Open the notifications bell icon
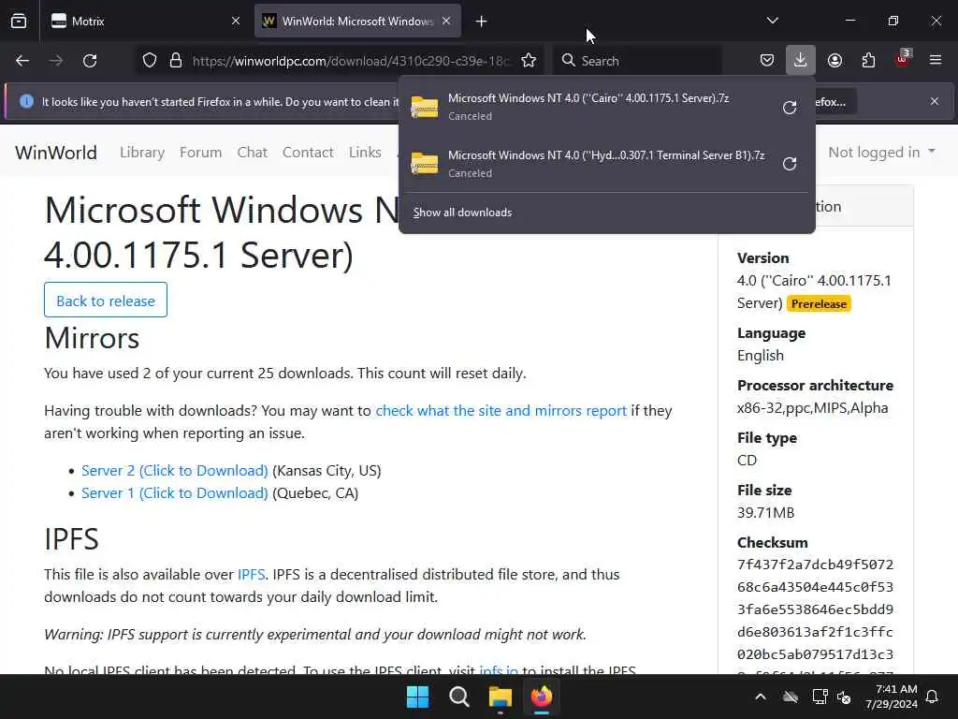This screenshot has height=719, width=958. [933, 697]
